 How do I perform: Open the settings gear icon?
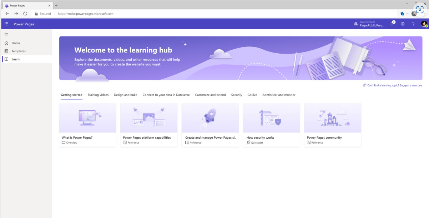click(403, 24)
